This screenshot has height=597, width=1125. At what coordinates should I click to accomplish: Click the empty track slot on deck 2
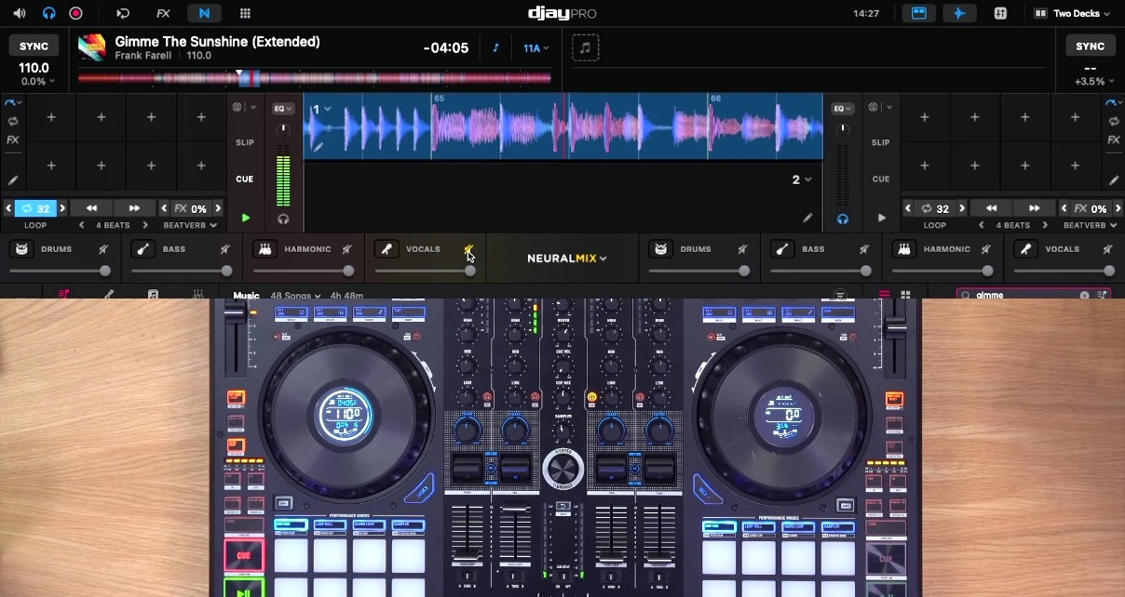(x=585, y=47)
